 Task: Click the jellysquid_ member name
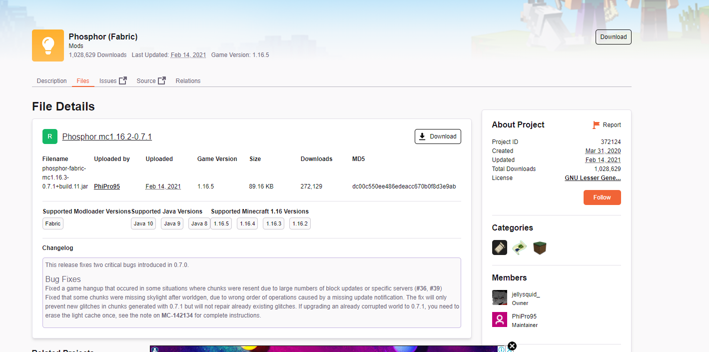click(526, 294)
